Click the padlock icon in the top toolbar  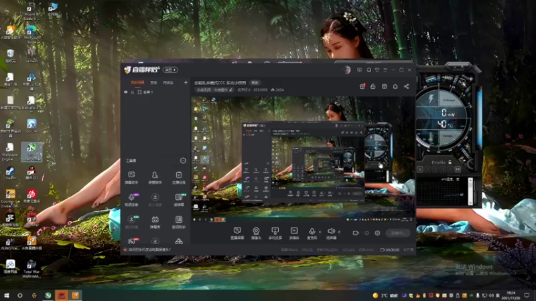[373, 86]
